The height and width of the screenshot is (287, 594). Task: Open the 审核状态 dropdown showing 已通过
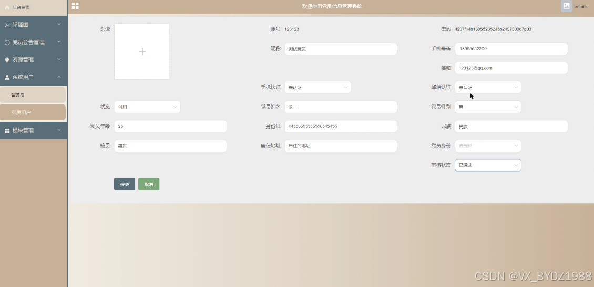click(x=488, y=165)
